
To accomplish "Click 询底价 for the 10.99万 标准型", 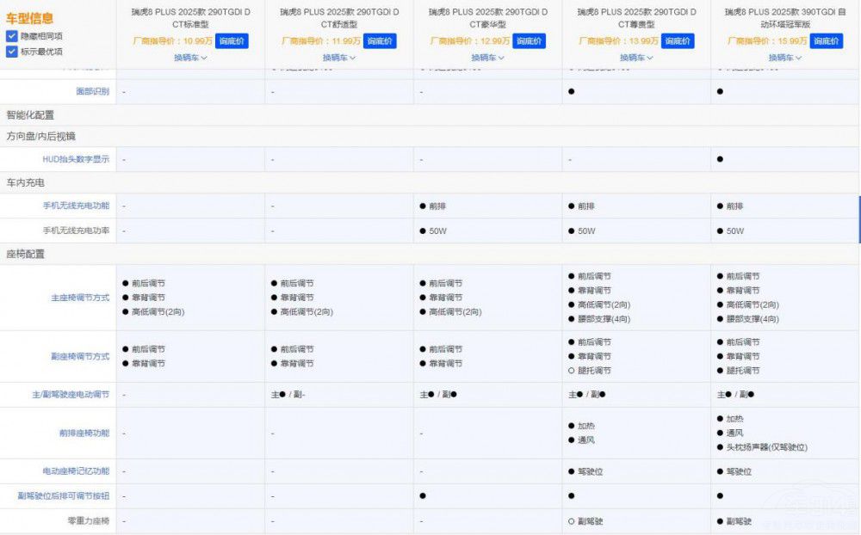I will 232,41.
